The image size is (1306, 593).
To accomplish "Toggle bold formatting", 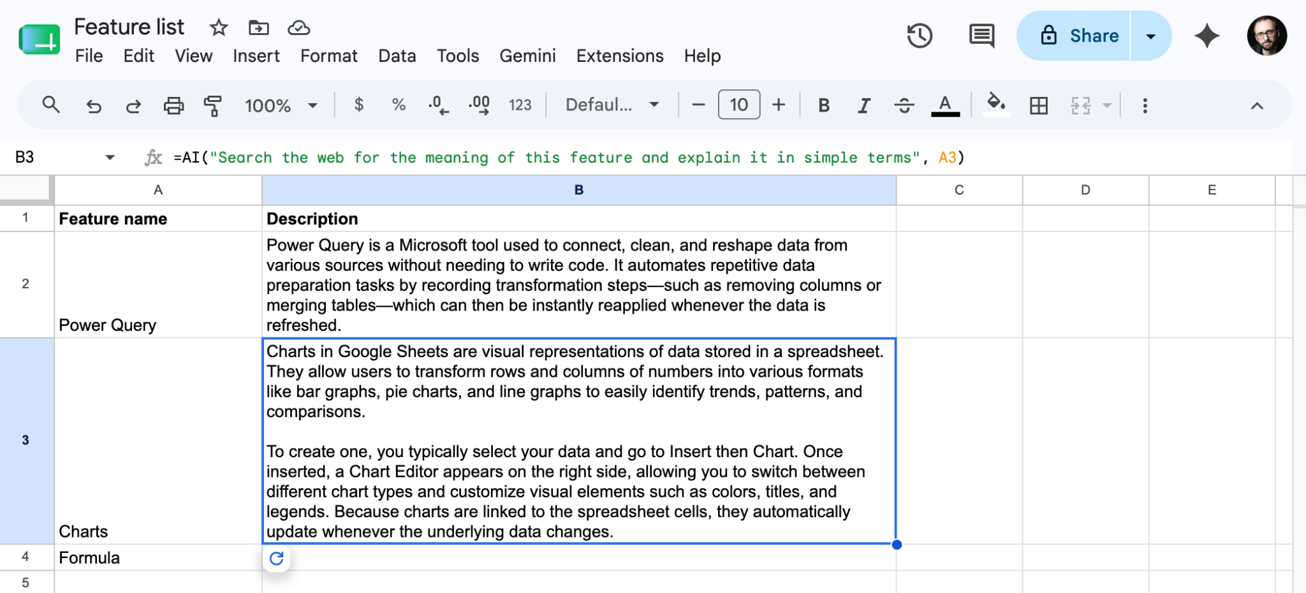I will coord(824,105).
